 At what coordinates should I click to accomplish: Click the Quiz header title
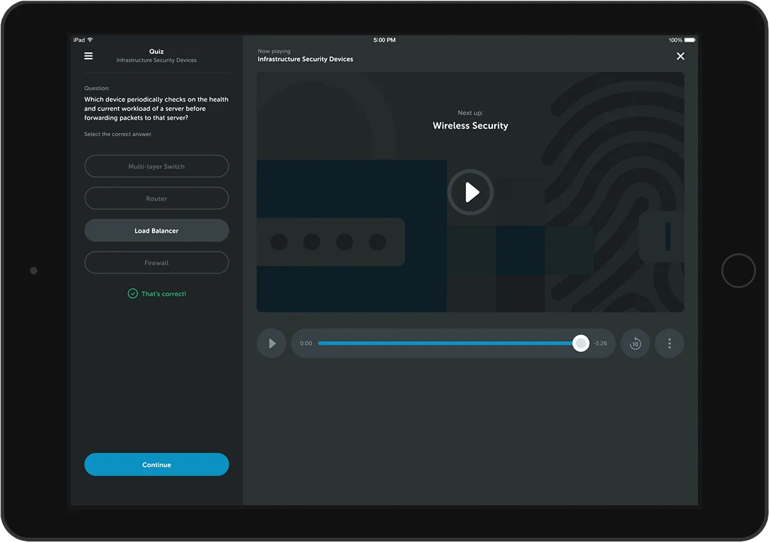tap(156, 52)
